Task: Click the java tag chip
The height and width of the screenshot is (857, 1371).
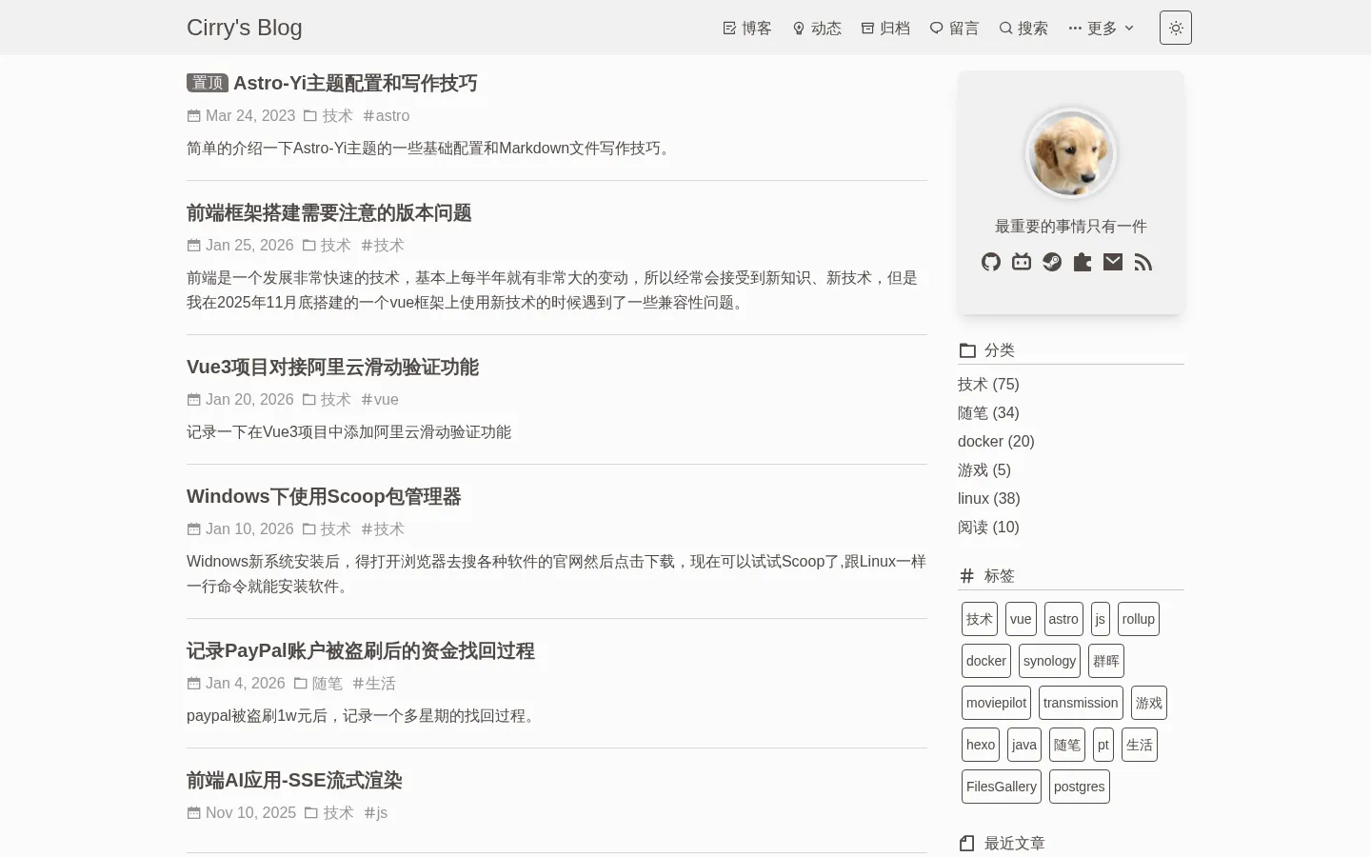Action: pos(1024,745)
